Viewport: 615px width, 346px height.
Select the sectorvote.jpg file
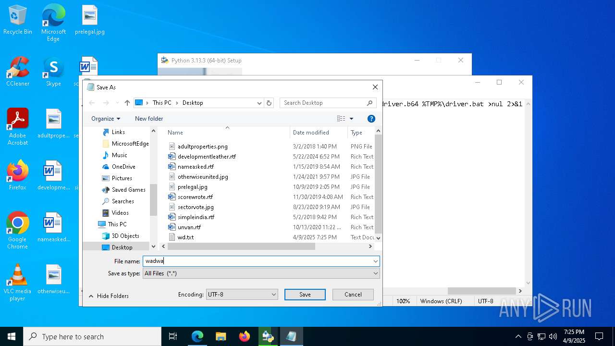point(196,207)
